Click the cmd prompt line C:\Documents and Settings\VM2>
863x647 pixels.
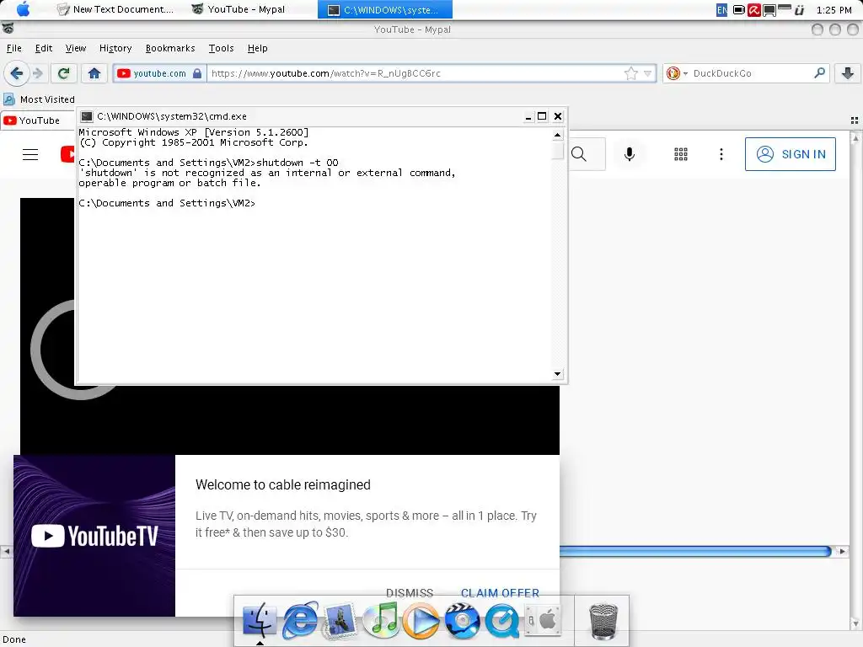(x=167, y=203)
